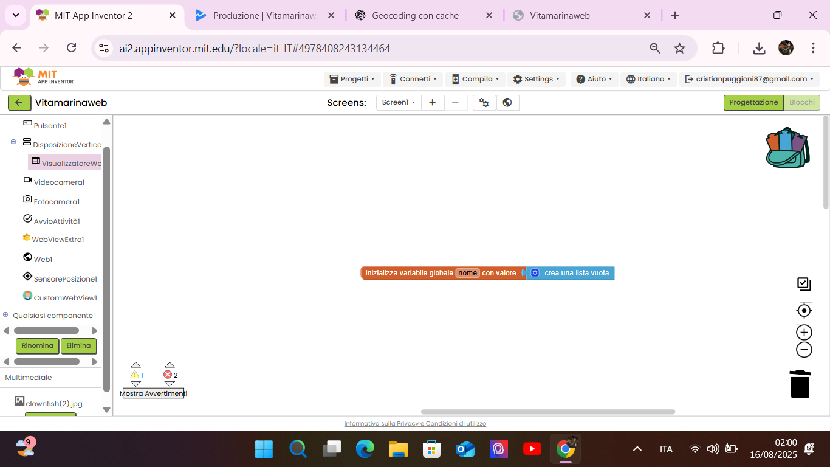The height and width of the screenshot is (467, 830).
Task: Center the workspace with the target icon
Action: tap(804, 311)
